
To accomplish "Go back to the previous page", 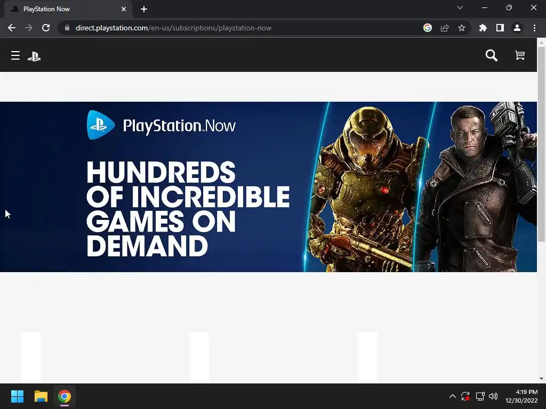I will pyautogui.click(x=12, y=28).
